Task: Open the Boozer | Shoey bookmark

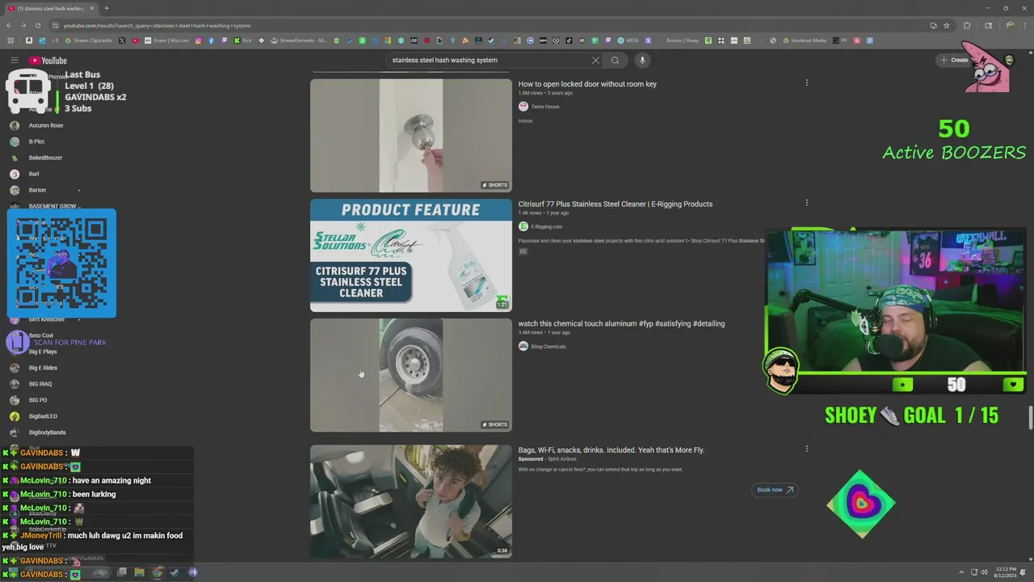Action: click(683, 40)
